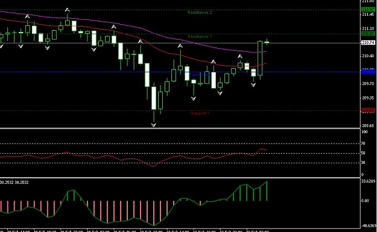The width and height of the screenshot is (377, 232).
Task: Click the histogram minimum value -40.6369
Action: [x=369, y=226]
